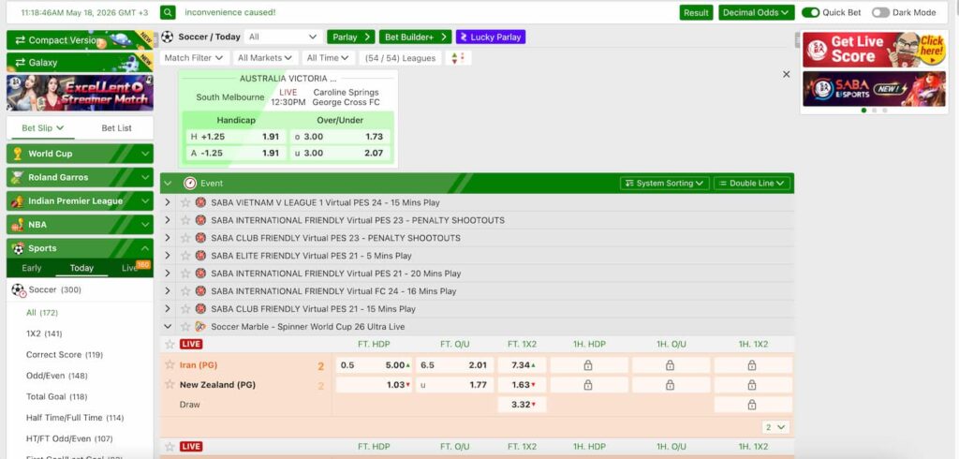Viewport: 959px width, 459px height.
Task: Open All Markets dropdown
Action: pyautogui.click(x=265, y=58)
